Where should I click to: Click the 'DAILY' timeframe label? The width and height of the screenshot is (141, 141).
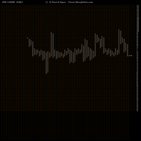[x=19, y=2]
